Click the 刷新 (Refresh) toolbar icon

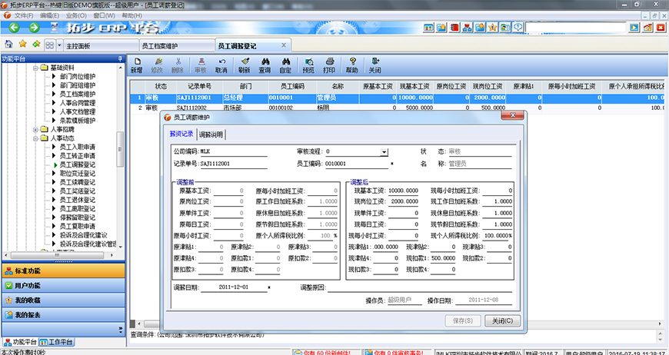pyautogui.click(x=243, y=65)
